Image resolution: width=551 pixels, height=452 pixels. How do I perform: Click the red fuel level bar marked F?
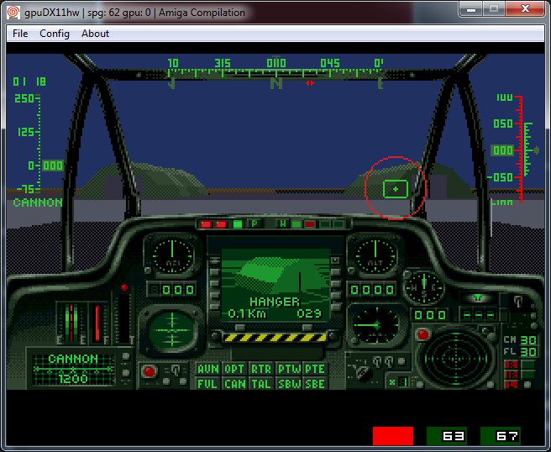tap(97, 323)
